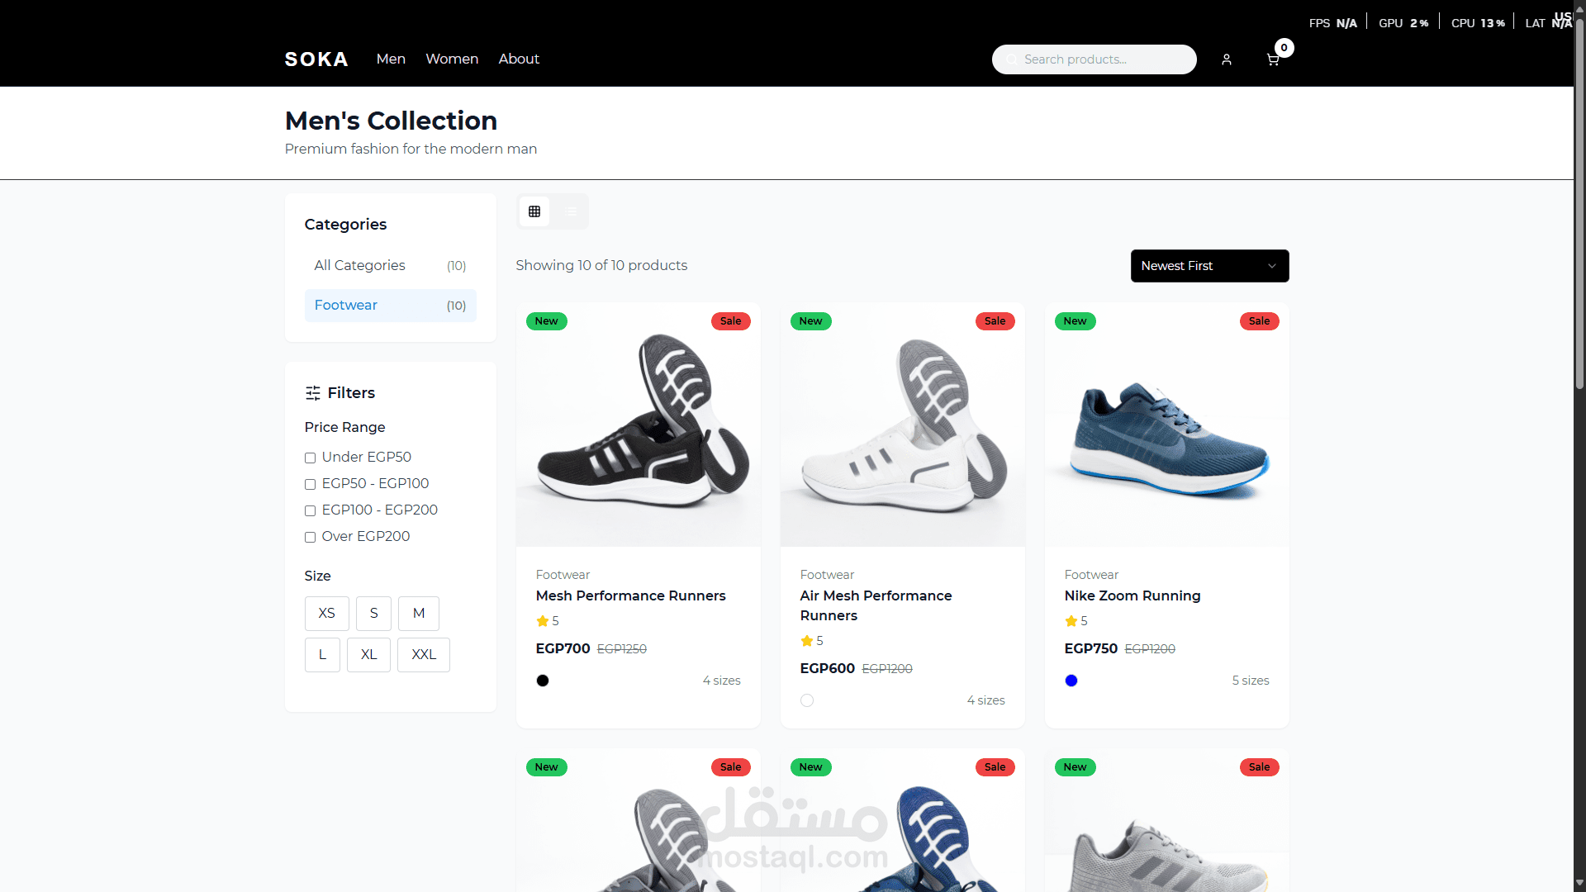Open Mesh Performance Runners product link
The height and width of the screenshot is (892, 1586).
tap(630, 596)
